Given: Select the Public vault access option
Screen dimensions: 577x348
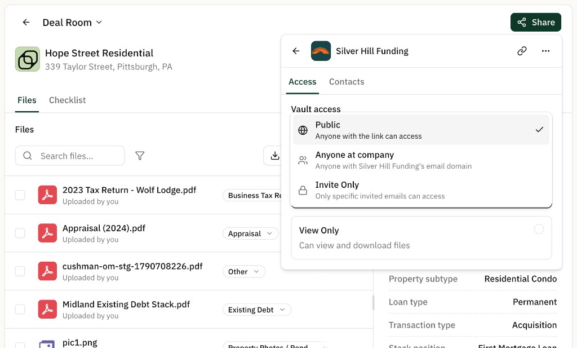Looking at the screenshot, I should [421, 130].
